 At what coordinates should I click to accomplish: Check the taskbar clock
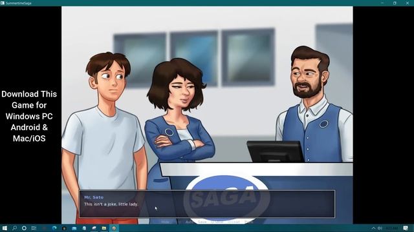pyautogui.click(x=392, y=228)
